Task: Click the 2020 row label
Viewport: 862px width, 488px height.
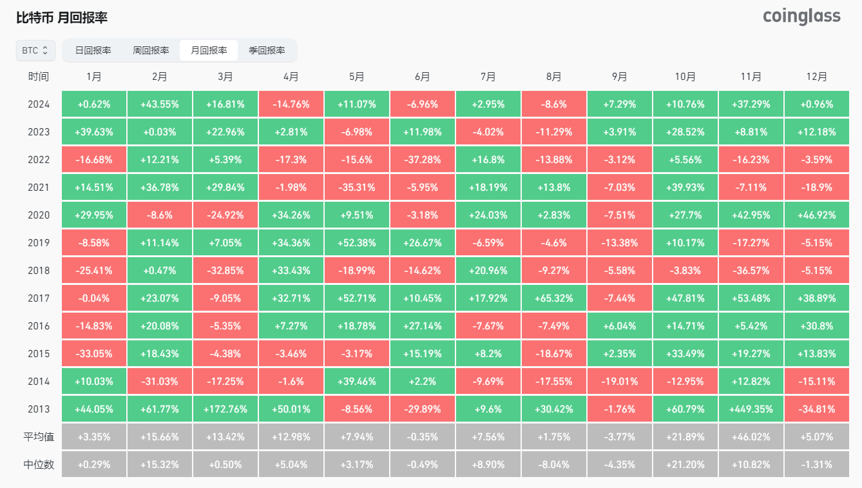Action: 39,215
